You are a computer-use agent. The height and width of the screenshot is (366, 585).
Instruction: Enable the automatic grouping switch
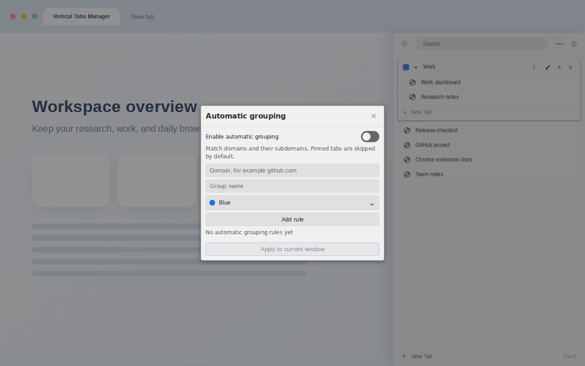pos(370,137)
